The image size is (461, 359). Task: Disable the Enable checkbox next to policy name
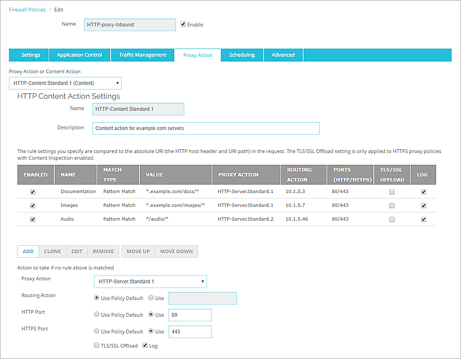[x=183, y=23]
